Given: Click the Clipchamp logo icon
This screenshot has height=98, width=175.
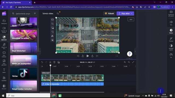Looking at the screenshot, I should coord(4,14).
